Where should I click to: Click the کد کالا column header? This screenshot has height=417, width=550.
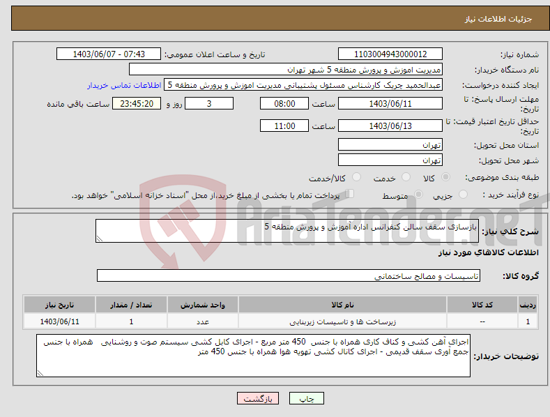pos(482,305)
